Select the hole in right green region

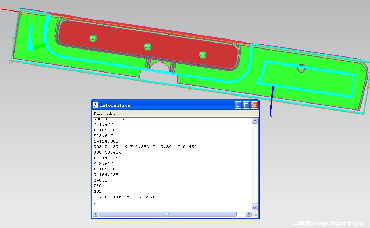(301, 68)
